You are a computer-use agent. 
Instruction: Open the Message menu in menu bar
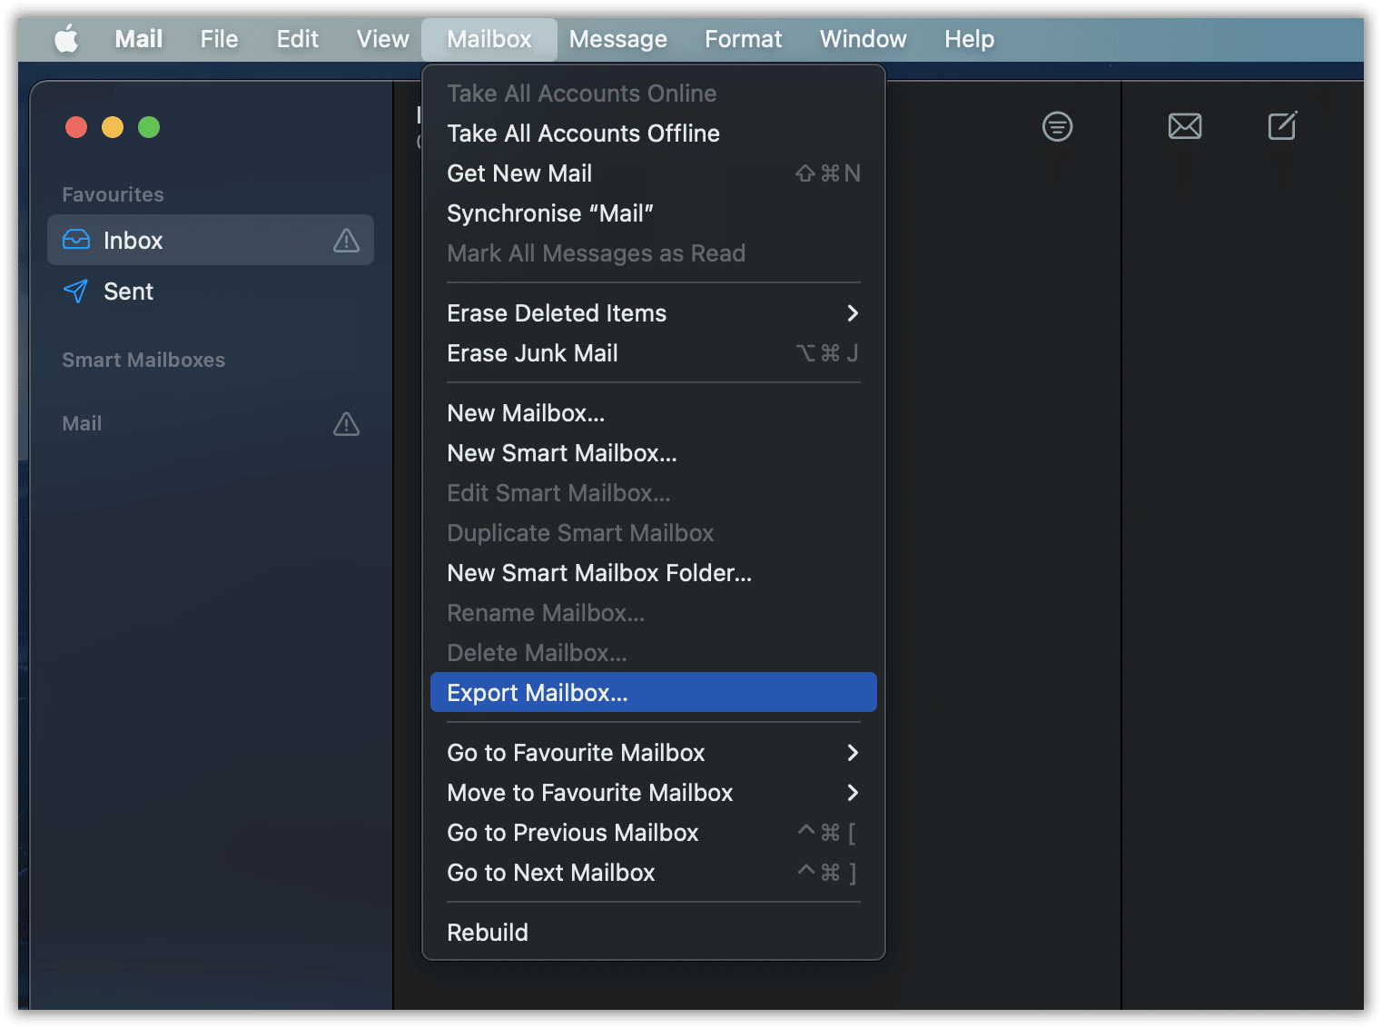point(617,39)
